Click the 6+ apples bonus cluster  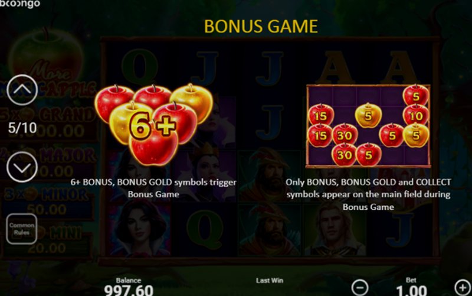click(154, 124)
